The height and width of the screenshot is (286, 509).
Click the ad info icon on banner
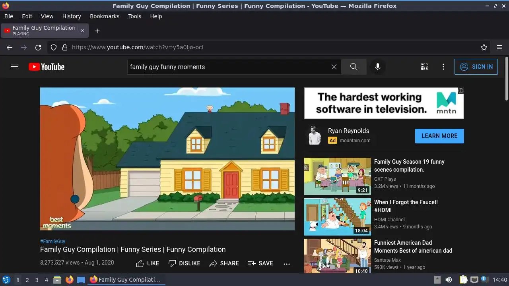click(x=461, y=91)
